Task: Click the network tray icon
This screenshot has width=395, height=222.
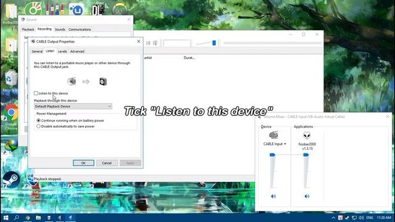Action: click(354, 218)
